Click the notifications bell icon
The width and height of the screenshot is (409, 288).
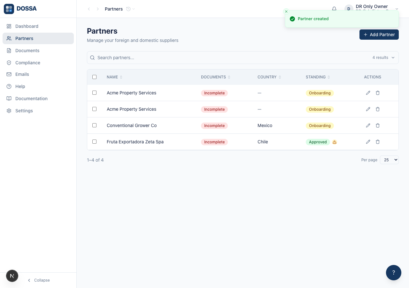[334, 9]
